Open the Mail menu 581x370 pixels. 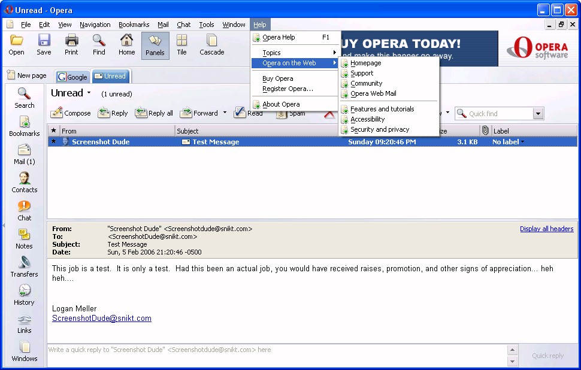click(163, 25)
